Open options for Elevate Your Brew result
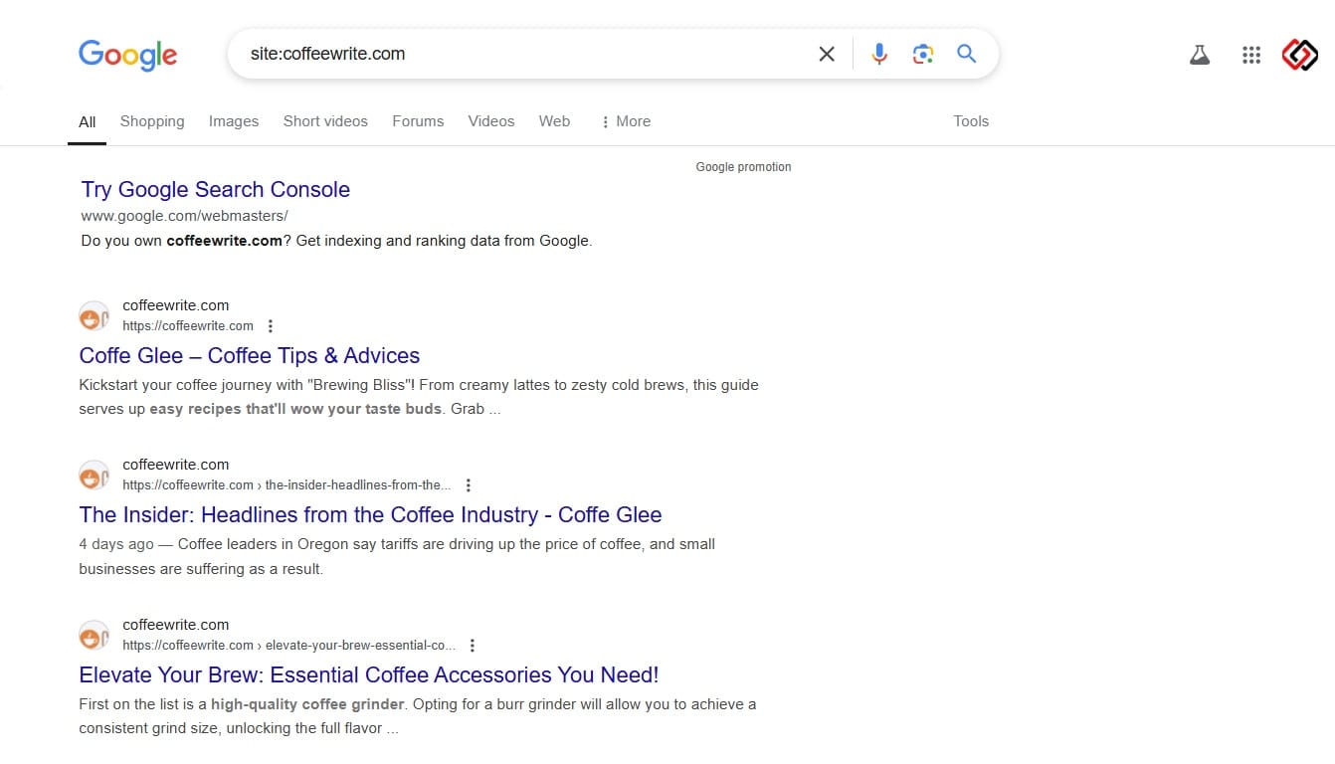The image size is (1335, 764). point(473,646)
